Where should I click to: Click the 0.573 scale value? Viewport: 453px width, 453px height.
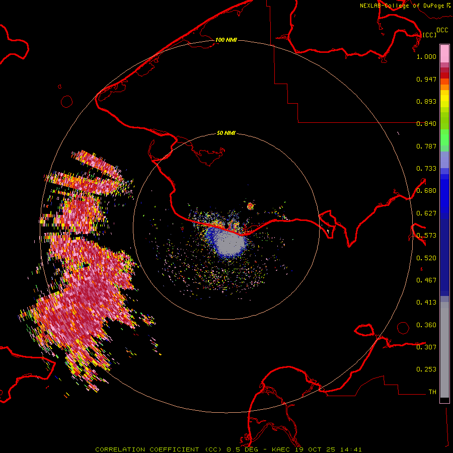point(426,236)
